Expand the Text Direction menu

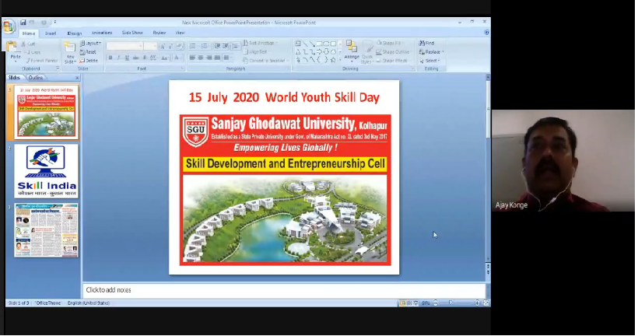coord(261,43)
